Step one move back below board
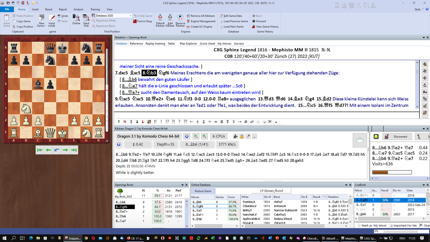The width and height of the screenshot is (430, 242). coord(48,150)
